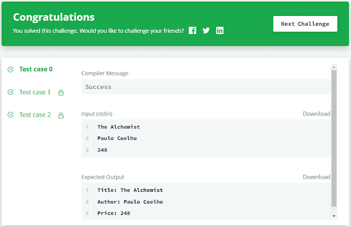Click the green check icon for Test case 2
The width and height of the screenshot is (351, 227).
[10, 115]
